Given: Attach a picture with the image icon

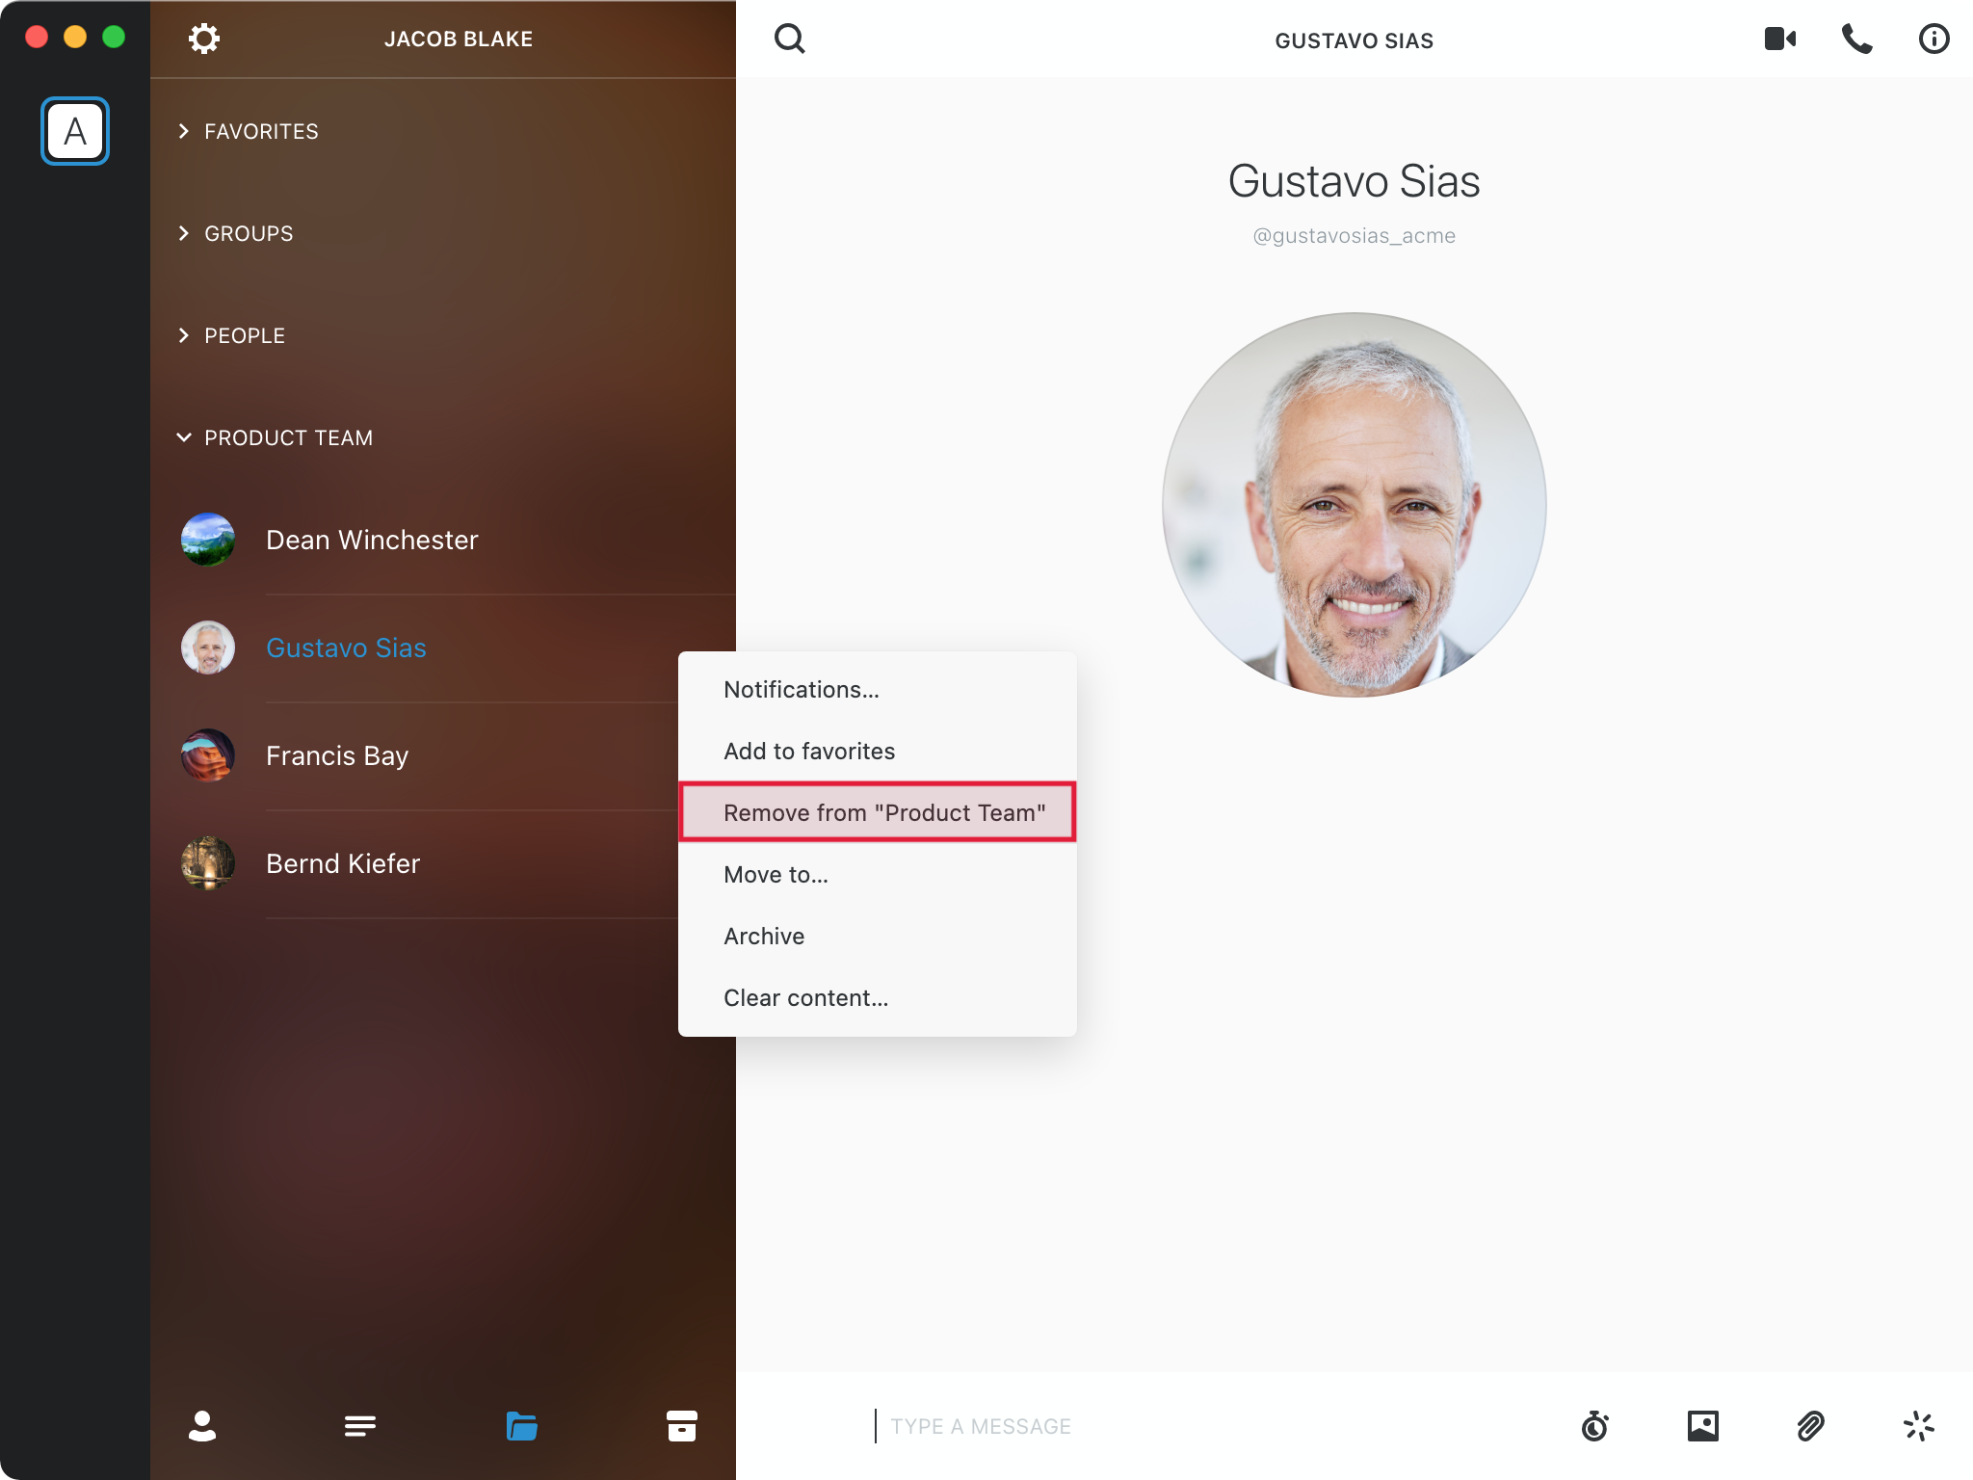Looking at the screenshot, I should coord(1703,1426).
